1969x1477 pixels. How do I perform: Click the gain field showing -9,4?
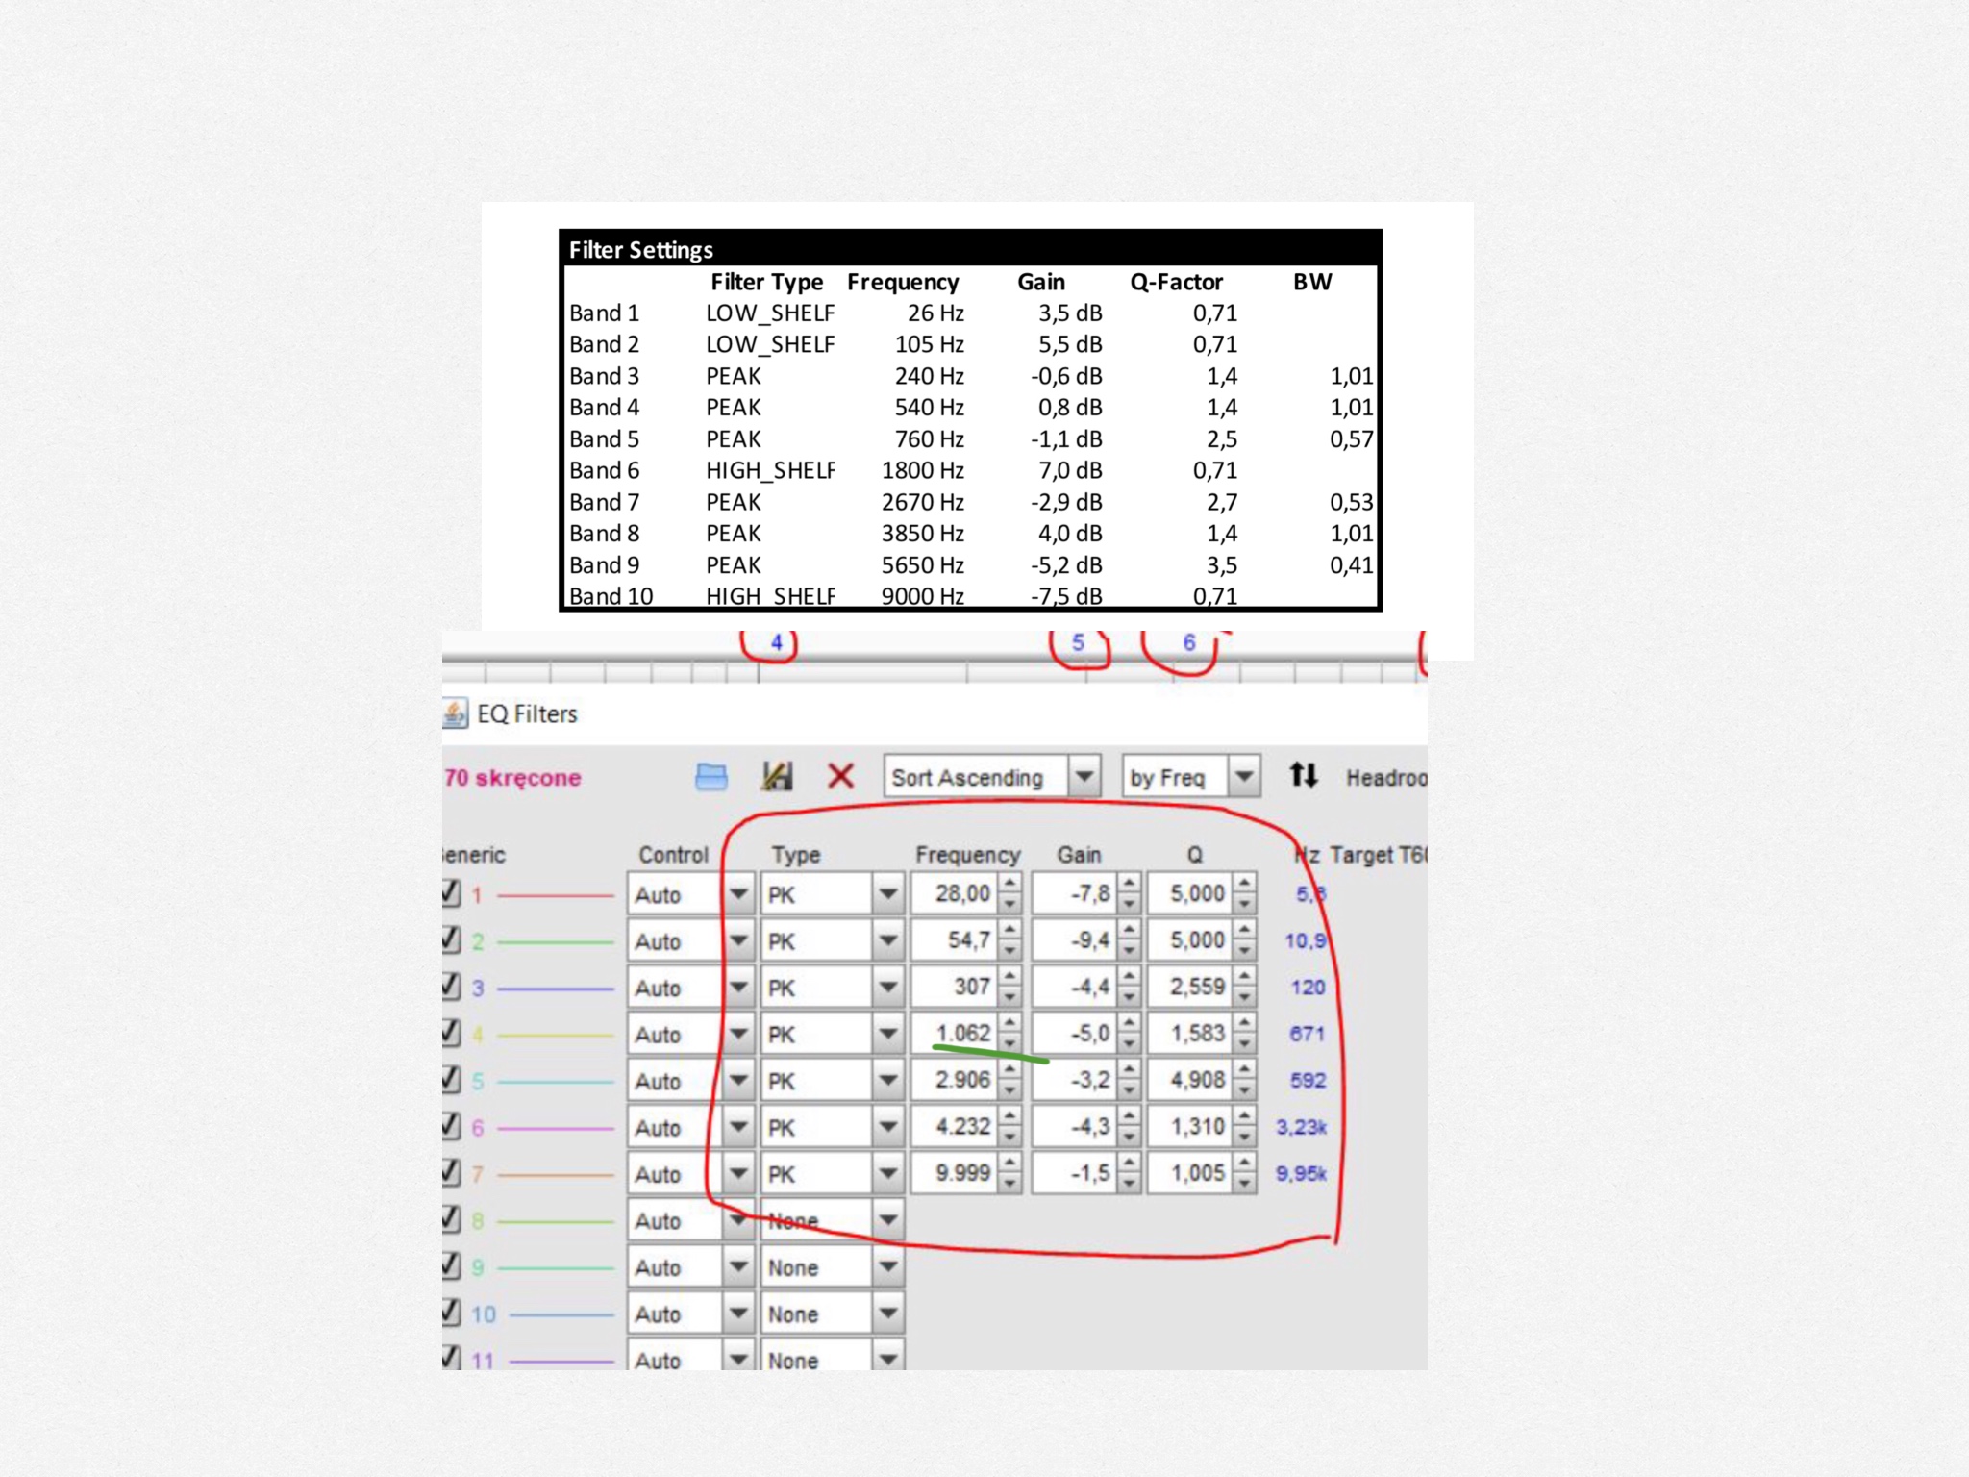click(1074, 939)
